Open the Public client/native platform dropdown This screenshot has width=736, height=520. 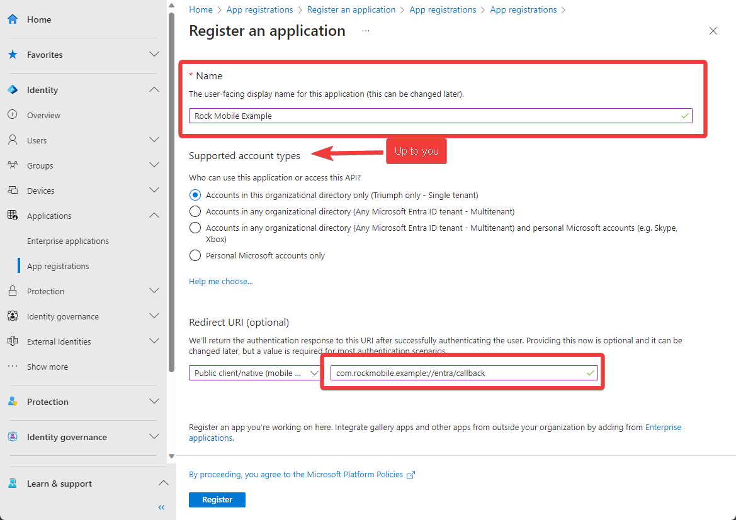[255, 373]
